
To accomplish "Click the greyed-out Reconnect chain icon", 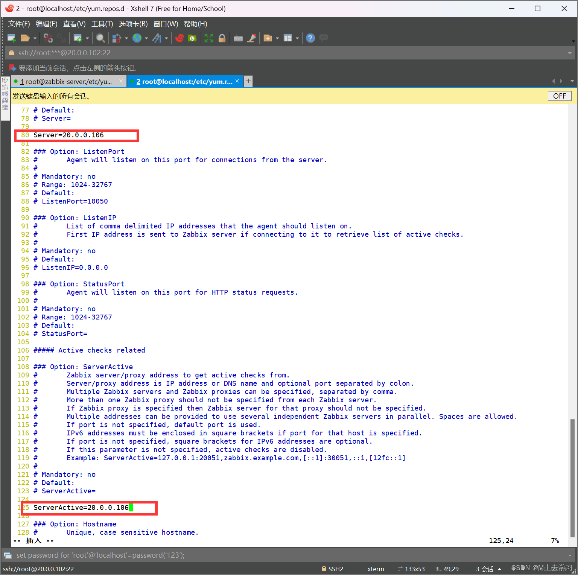I will point(61,38).
